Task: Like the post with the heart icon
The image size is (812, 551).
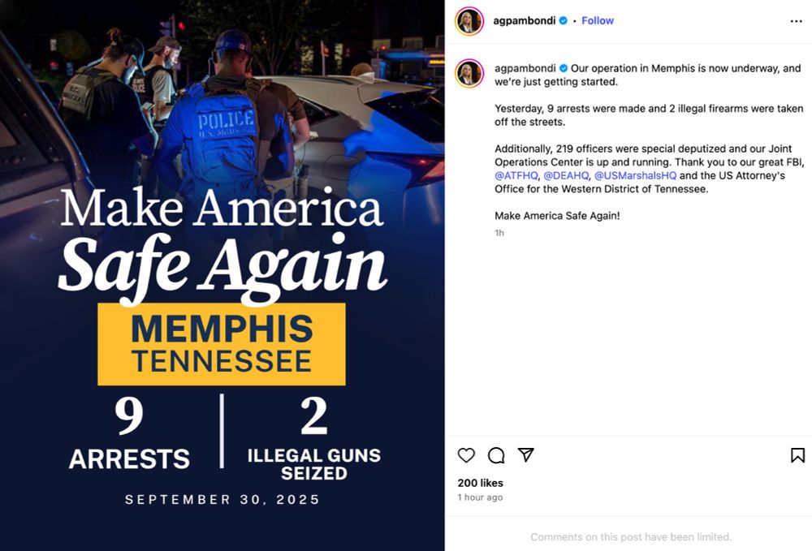Action: pyautogui.click(x=466, y=455)
